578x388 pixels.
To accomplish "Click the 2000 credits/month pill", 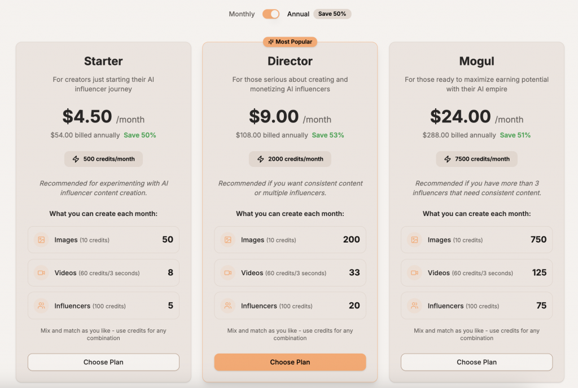I will click(290, 159).
